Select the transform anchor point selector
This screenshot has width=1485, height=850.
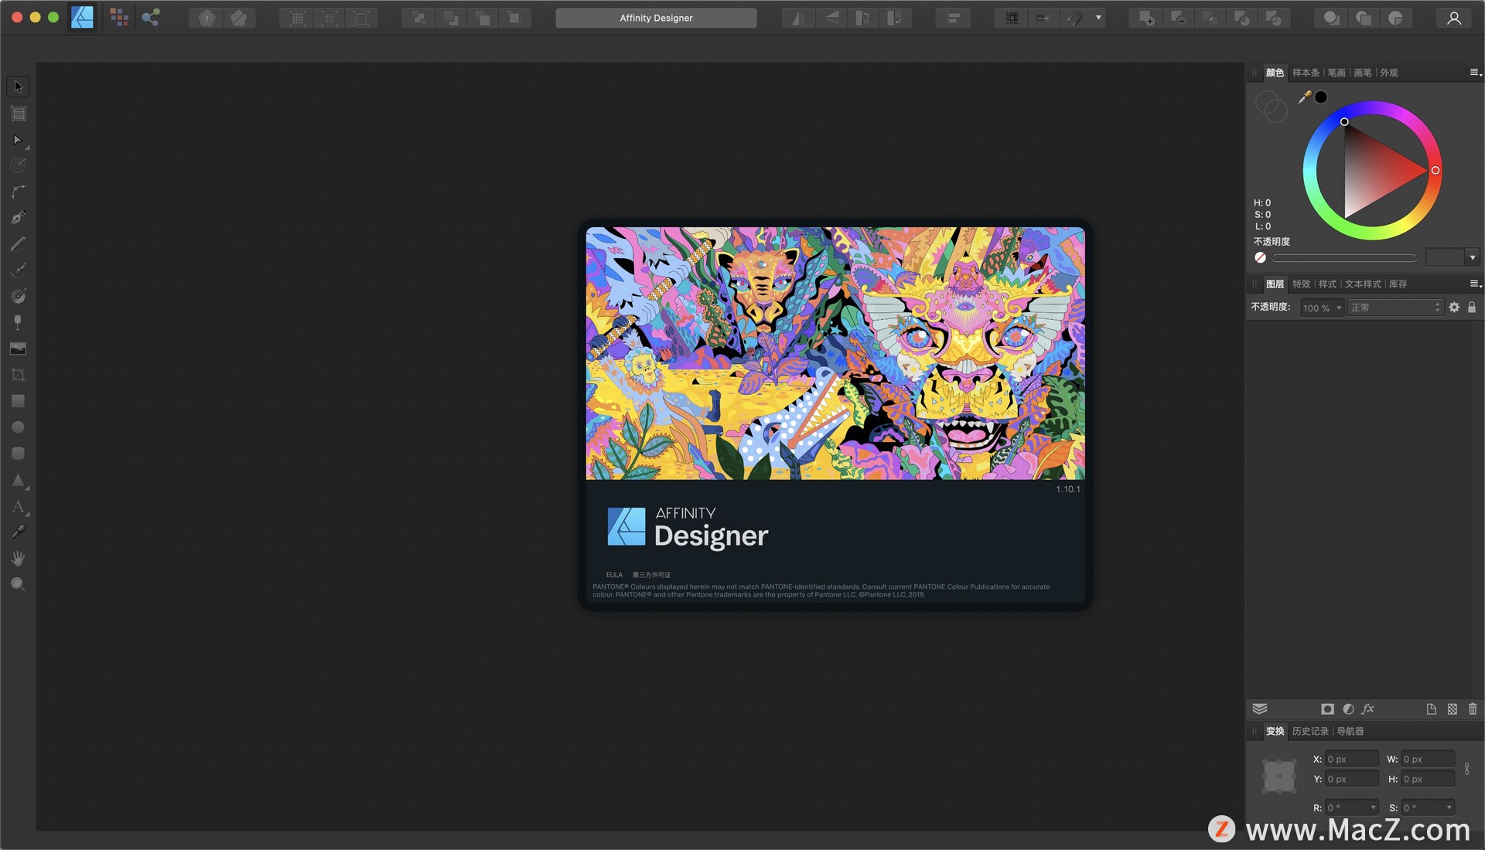(1279, 776)
